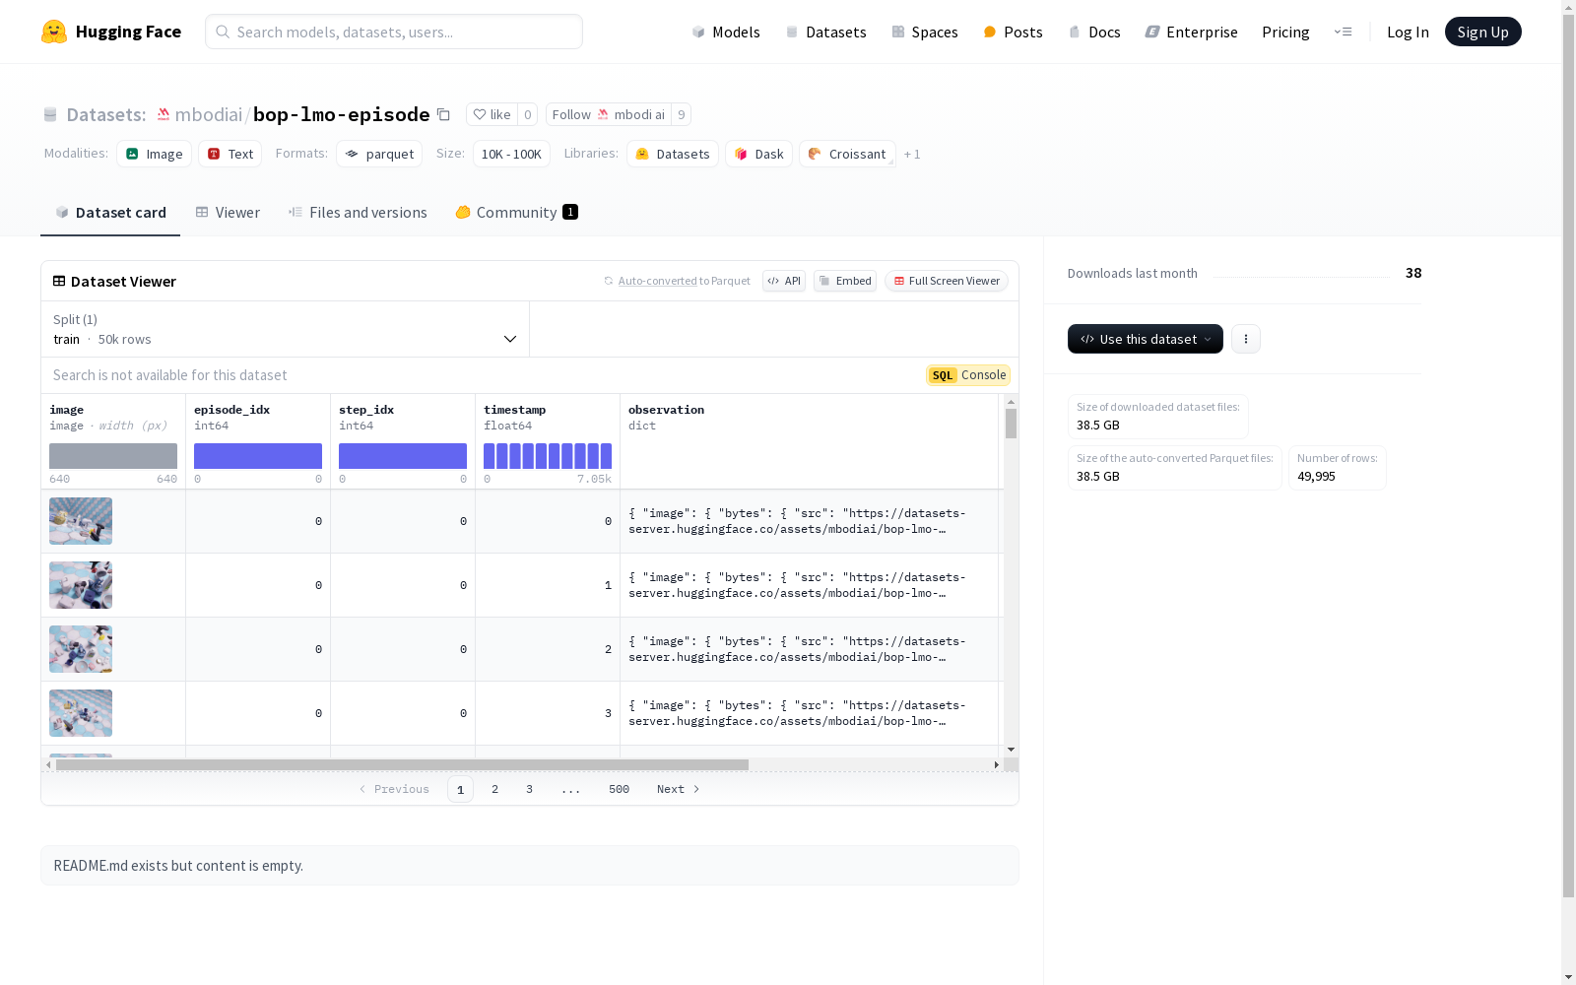Open the Community tab
This screenshot has width=1576, height=985.
click(516, 213)
